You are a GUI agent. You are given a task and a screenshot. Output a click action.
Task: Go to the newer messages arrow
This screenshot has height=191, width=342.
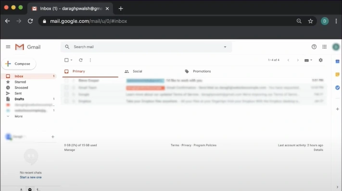click(x=288, y=60)
